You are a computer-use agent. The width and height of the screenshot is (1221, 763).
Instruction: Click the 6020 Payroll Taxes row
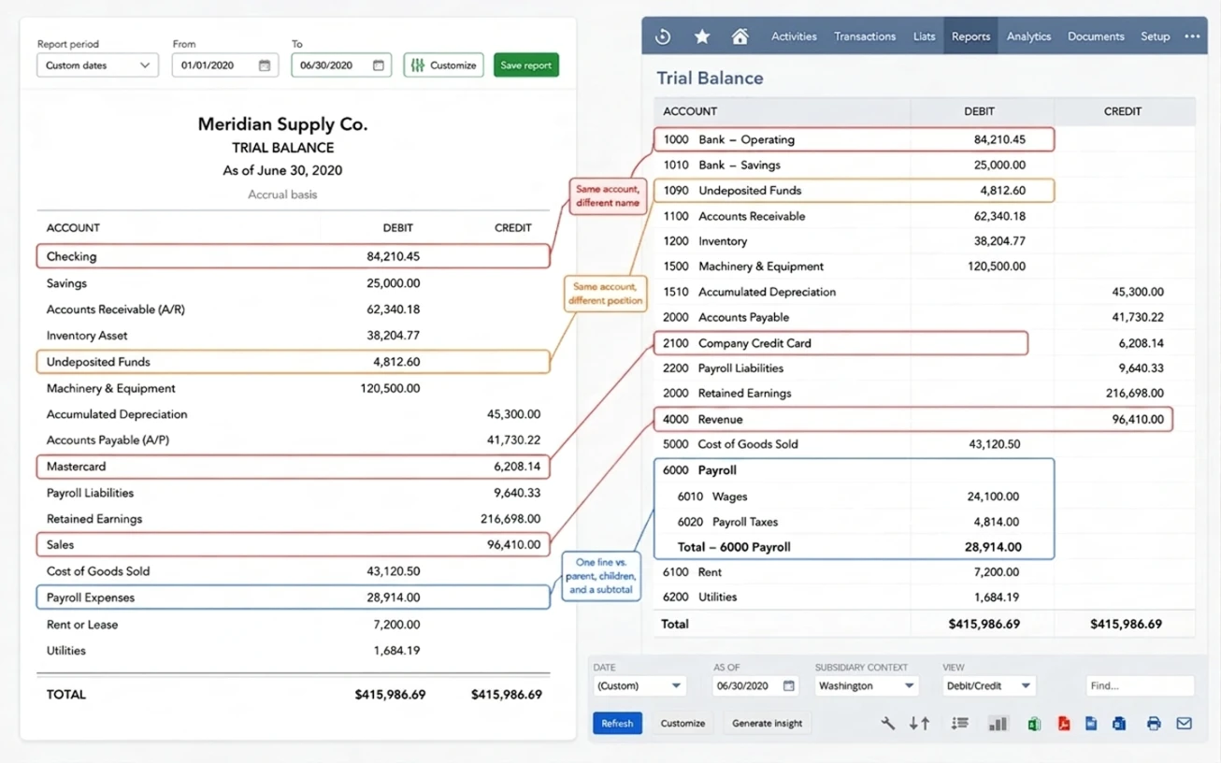854,522
